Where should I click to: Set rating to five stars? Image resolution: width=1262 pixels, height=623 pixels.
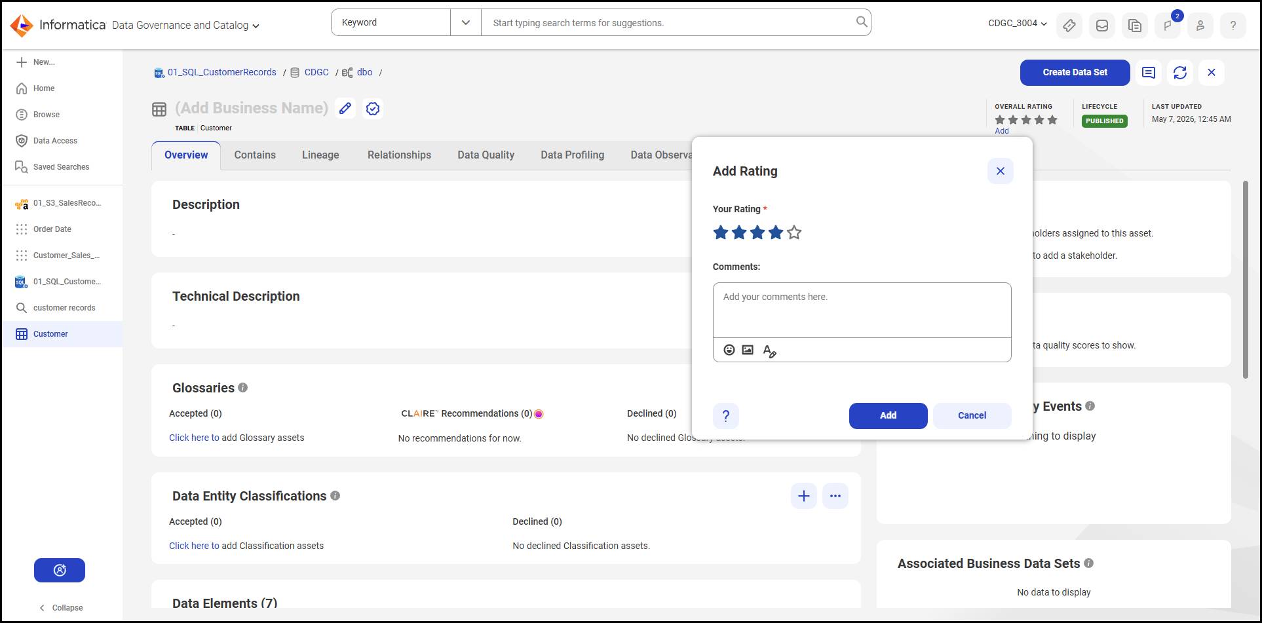(x=794, y=233)
